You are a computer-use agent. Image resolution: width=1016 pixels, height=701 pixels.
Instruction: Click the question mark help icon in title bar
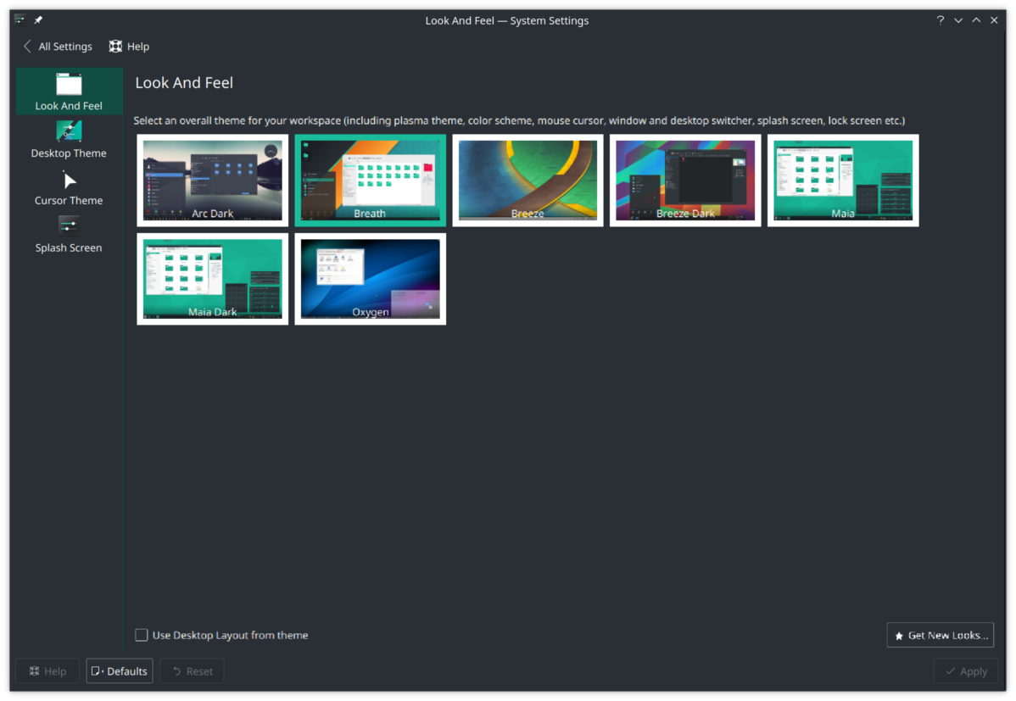click(x=941, y=20)
